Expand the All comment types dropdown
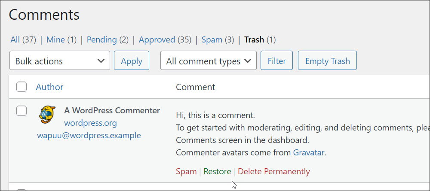The image size is (430, 191). [x=209, y=60]
